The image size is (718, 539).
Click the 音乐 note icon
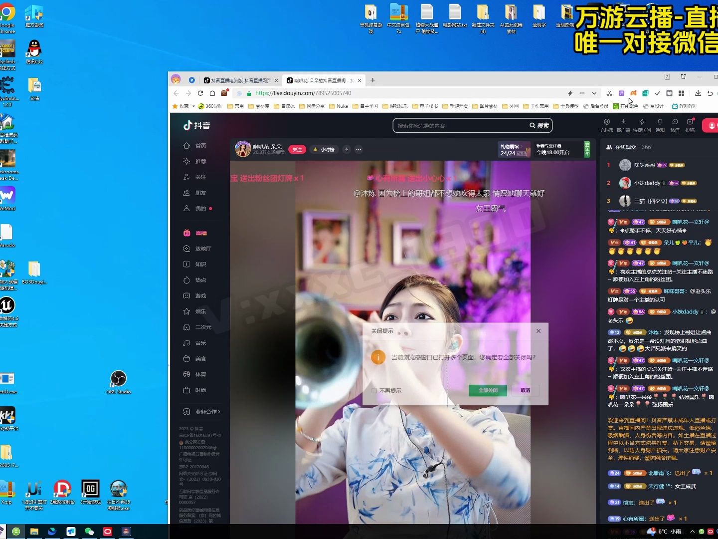click(x=186, y=343)
